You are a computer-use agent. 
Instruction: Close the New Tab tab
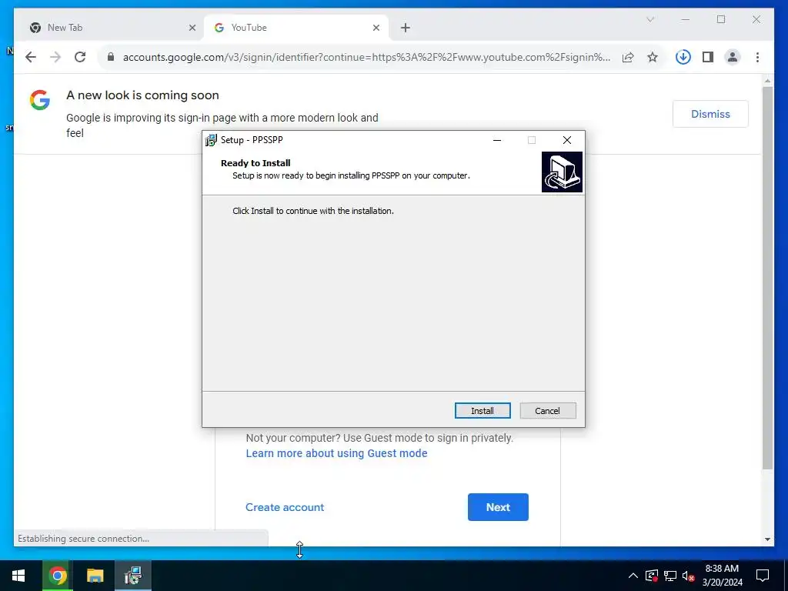coord(192,28)
